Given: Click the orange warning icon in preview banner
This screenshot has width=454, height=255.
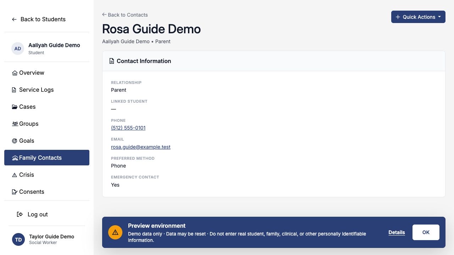Looking at the screenshot, I should (115, 232).
